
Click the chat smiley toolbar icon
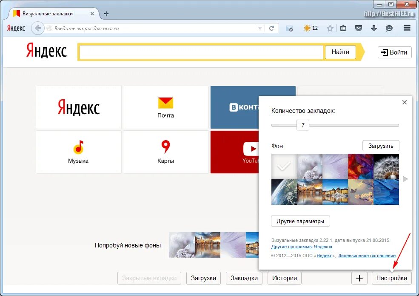(389, 28)
